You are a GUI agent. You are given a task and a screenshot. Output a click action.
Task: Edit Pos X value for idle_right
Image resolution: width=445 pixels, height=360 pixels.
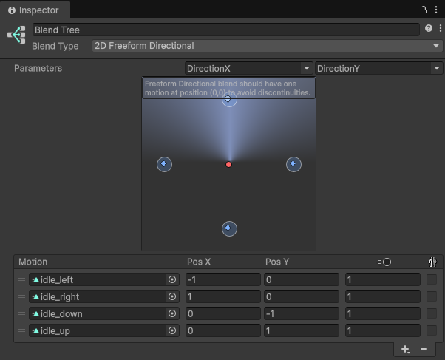pyautogui.click(x=223, y=296)
